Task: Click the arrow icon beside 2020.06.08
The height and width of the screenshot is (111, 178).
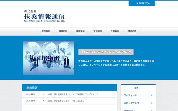Action: click(43, 101)
